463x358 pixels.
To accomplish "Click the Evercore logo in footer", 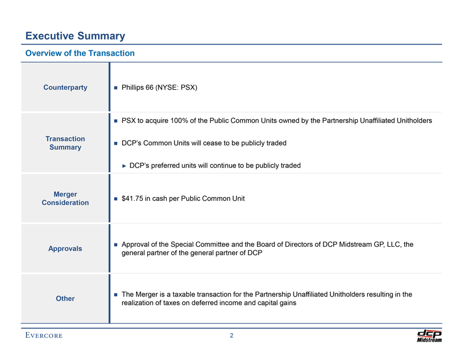I will coord(43,335).
